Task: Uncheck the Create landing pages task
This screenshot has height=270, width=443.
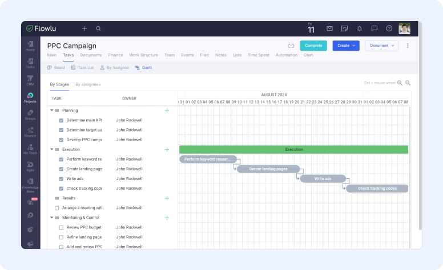Action: 61,169
